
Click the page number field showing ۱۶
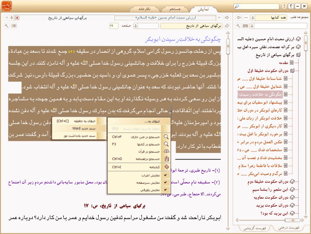pyautogui.click(x=114, y=26)
